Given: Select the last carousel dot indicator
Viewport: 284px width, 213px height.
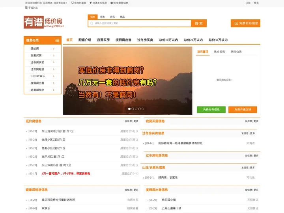Looking at the screenshot, I should (x=143, y=109).
